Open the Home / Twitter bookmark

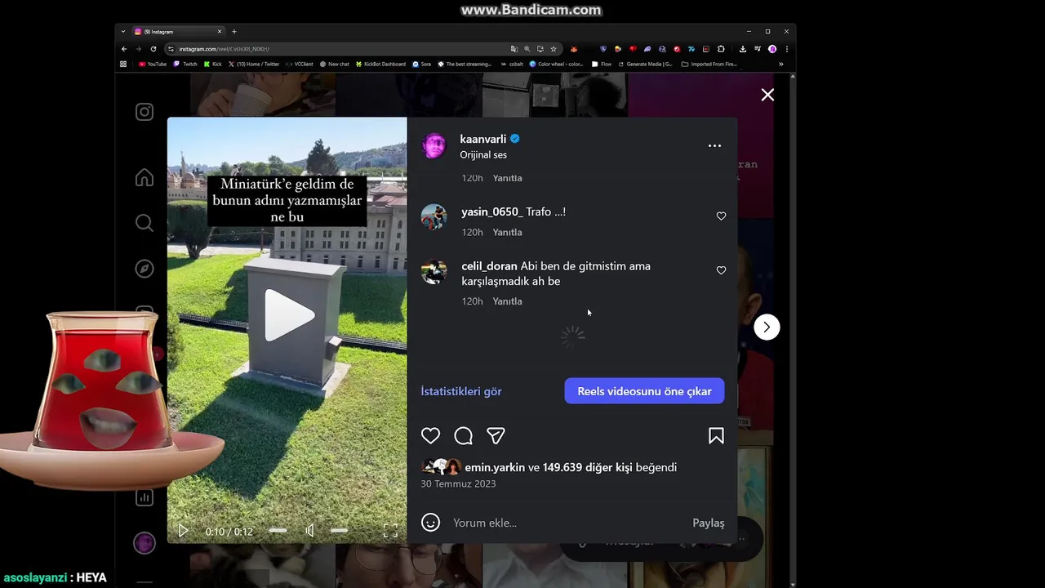point(254,64)
